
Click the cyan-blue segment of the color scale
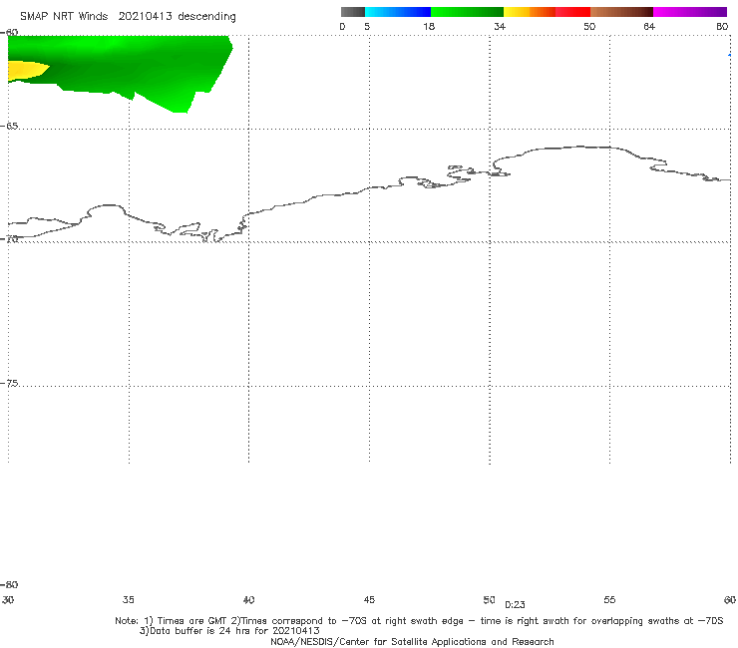pyautogui.click(x=398, y=12)
